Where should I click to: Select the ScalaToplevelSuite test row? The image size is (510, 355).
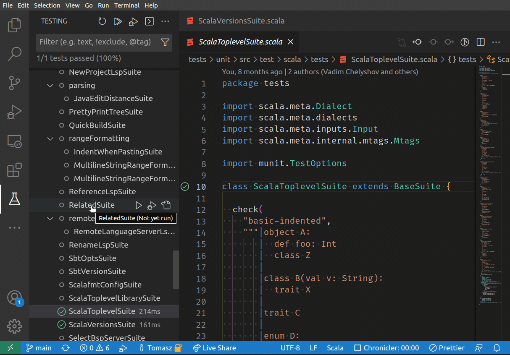(104, 311)
